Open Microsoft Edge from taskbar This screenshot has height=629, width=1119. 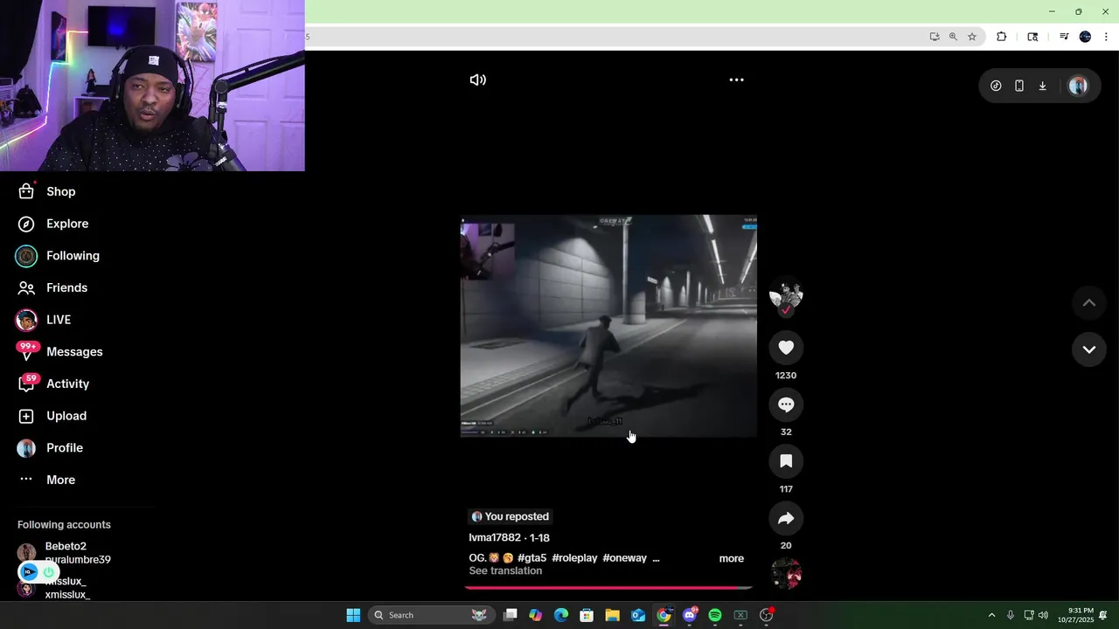pos(561,615)
